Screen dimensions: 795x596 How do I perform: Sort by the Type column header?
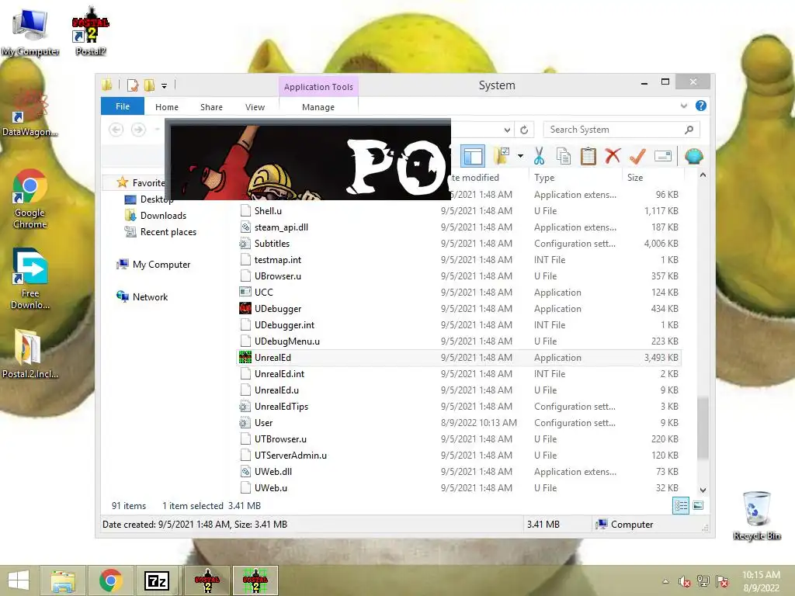pos(544,178)
